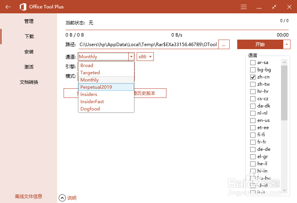The width and height of the screenshot is (297, 203).
Task: Click the 开始 start button
Action: 260,44
